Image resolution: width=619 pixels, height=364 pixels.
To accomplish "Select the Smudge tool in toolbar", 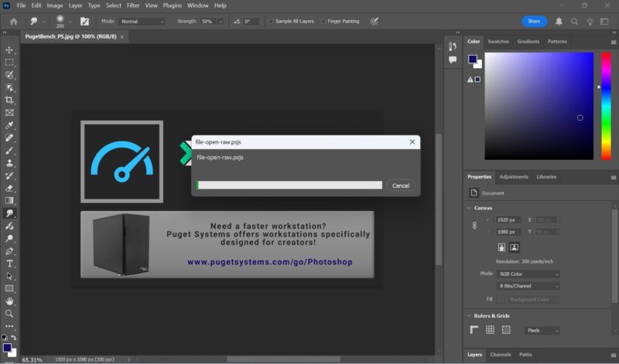I will tap(9, 213).
